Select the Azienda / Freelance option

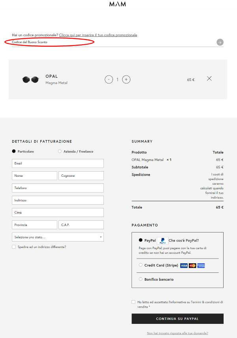tap(60, 151)
